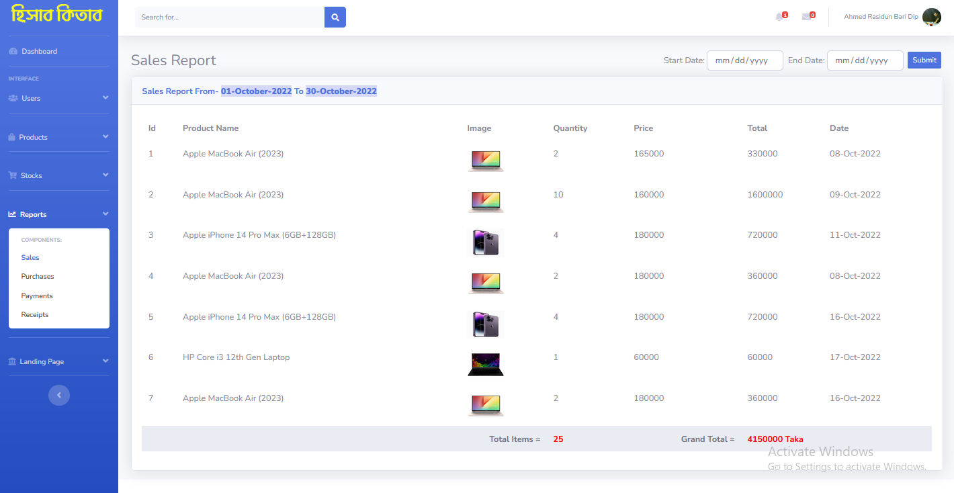Switch to the Purchases report
Screen dimensions: 954x493
(37, 276)
